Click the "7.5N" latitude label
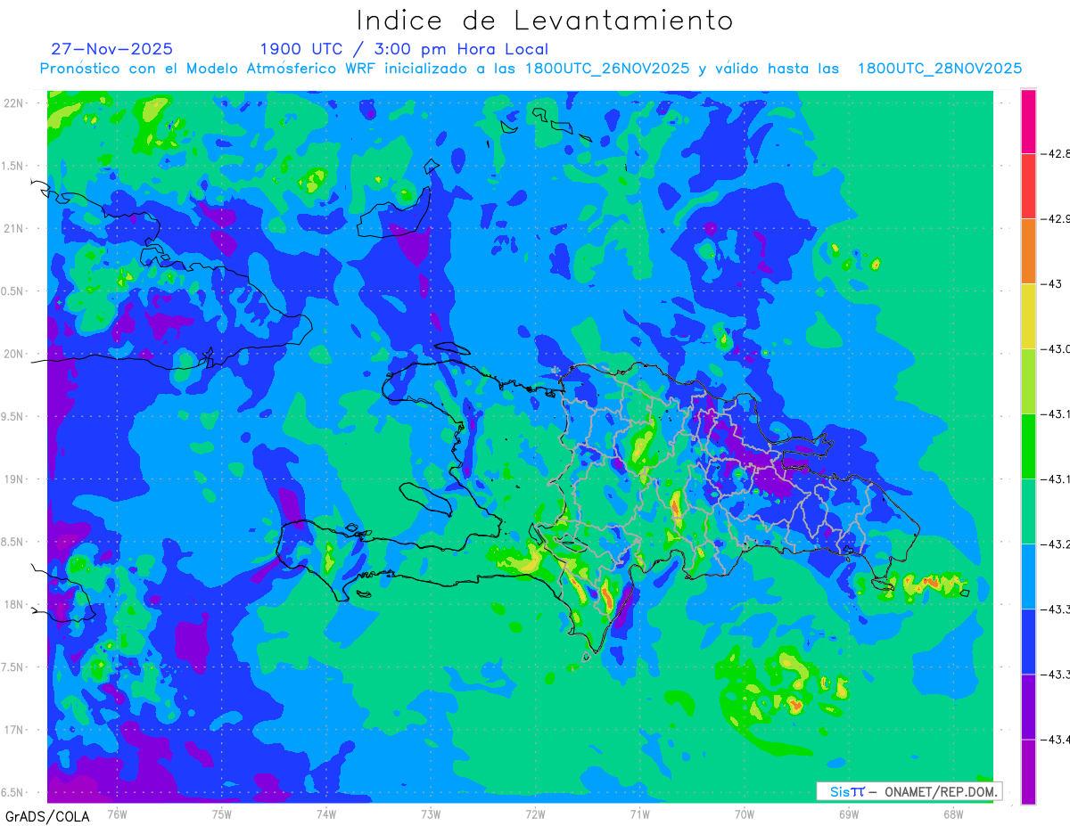Viewport: 1070px width, 826px height. (13, 667)
